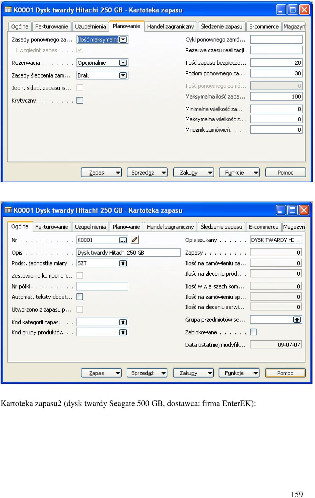Click Maksymalna wielkość zamówienia field

[276, 119]
